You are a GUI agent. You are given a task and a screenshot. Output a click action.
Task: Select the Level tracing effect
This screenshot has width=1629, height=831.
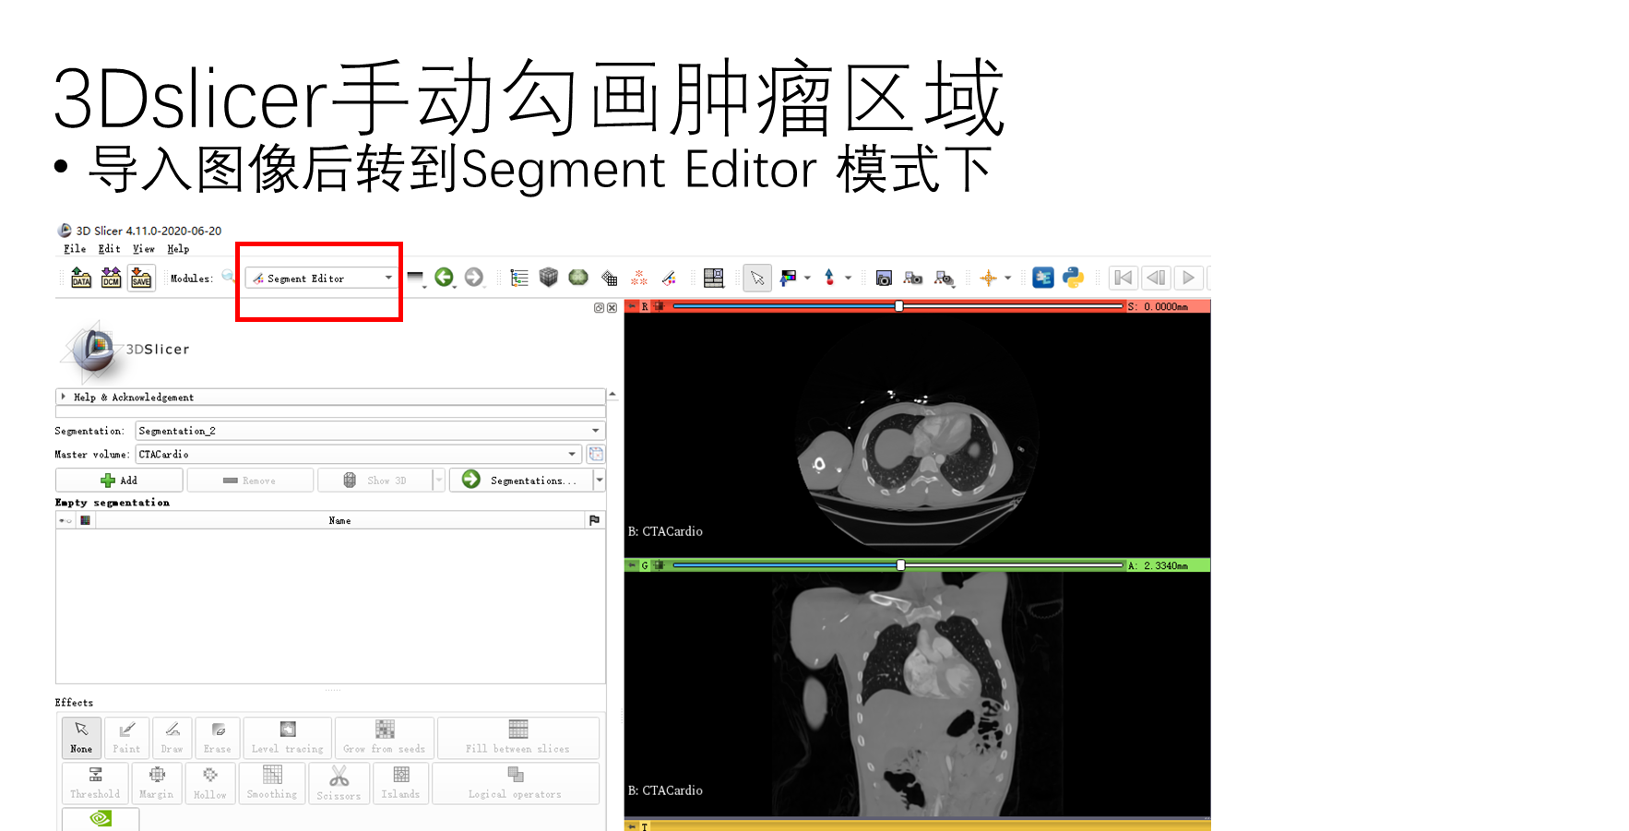point(287,738)
